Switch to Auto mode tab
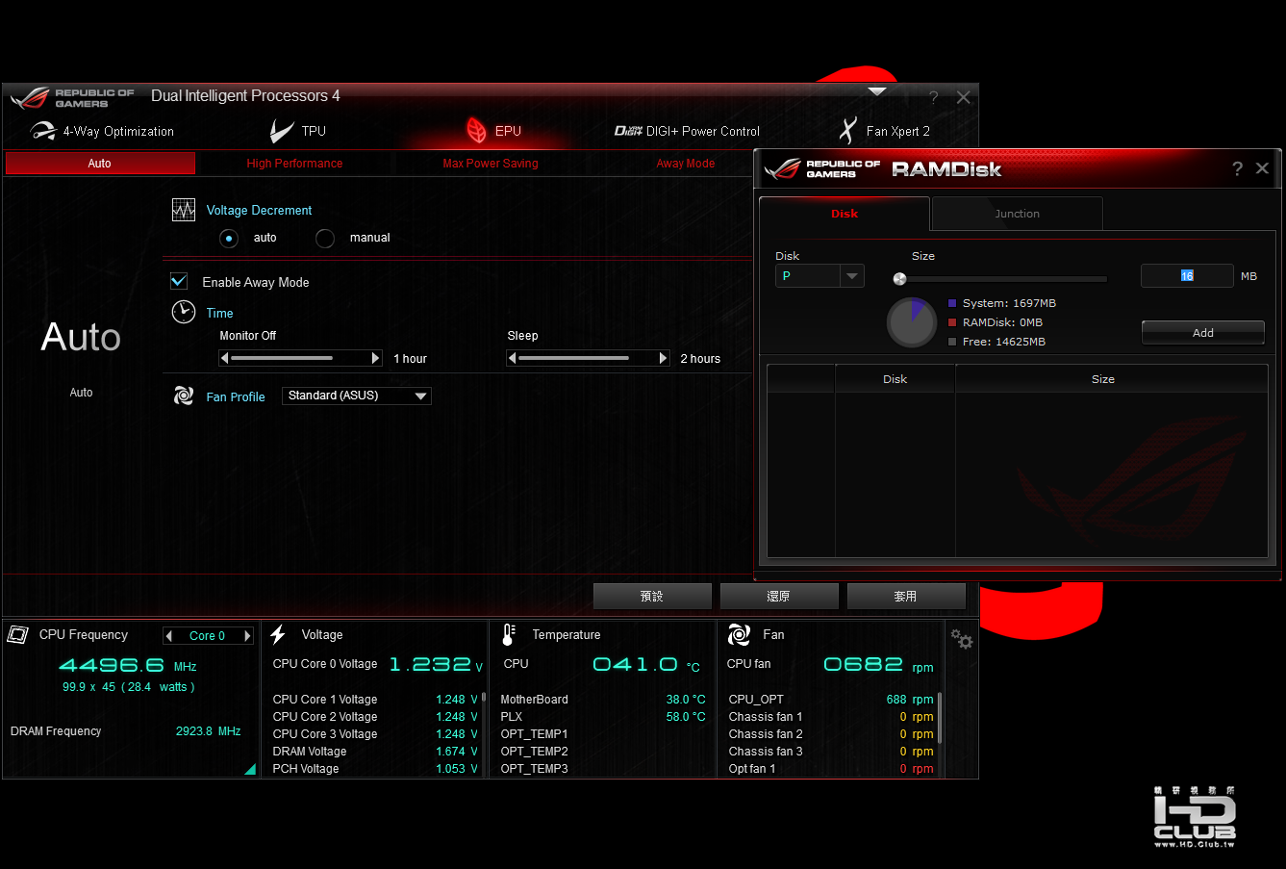This screenshot has height=869, width=1286. tap(100, 164)
